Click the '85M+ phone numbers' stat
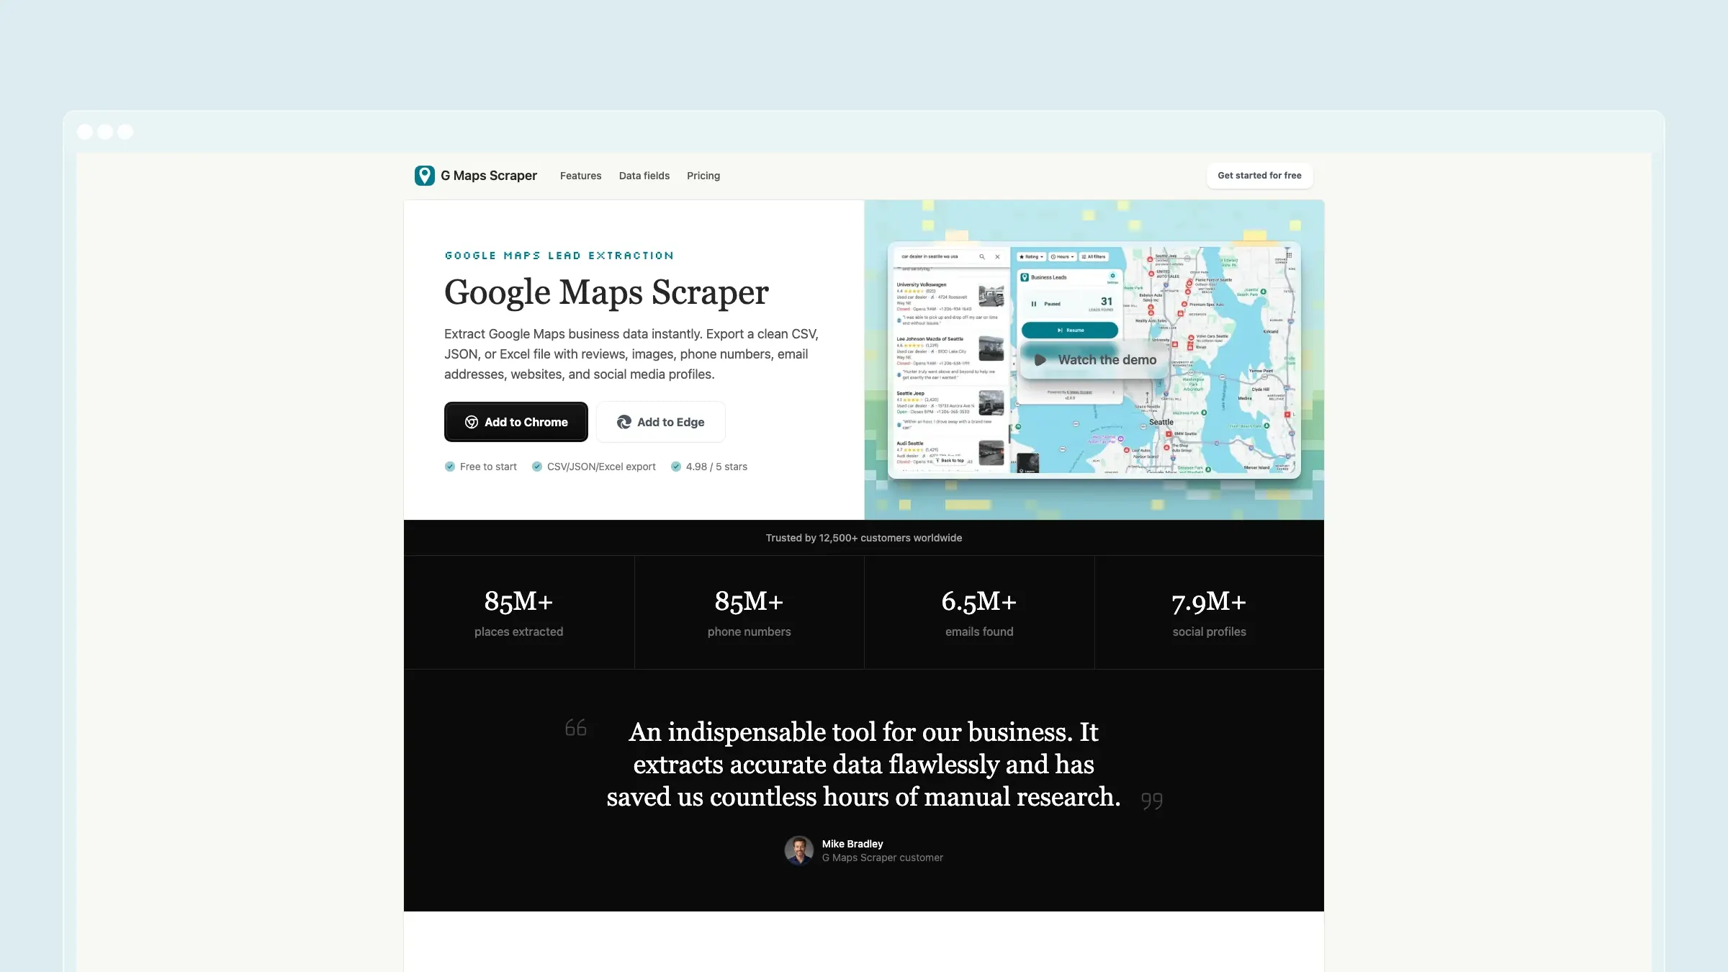Viewport: 1728px width, 972px height. click(x=749, y=613)
